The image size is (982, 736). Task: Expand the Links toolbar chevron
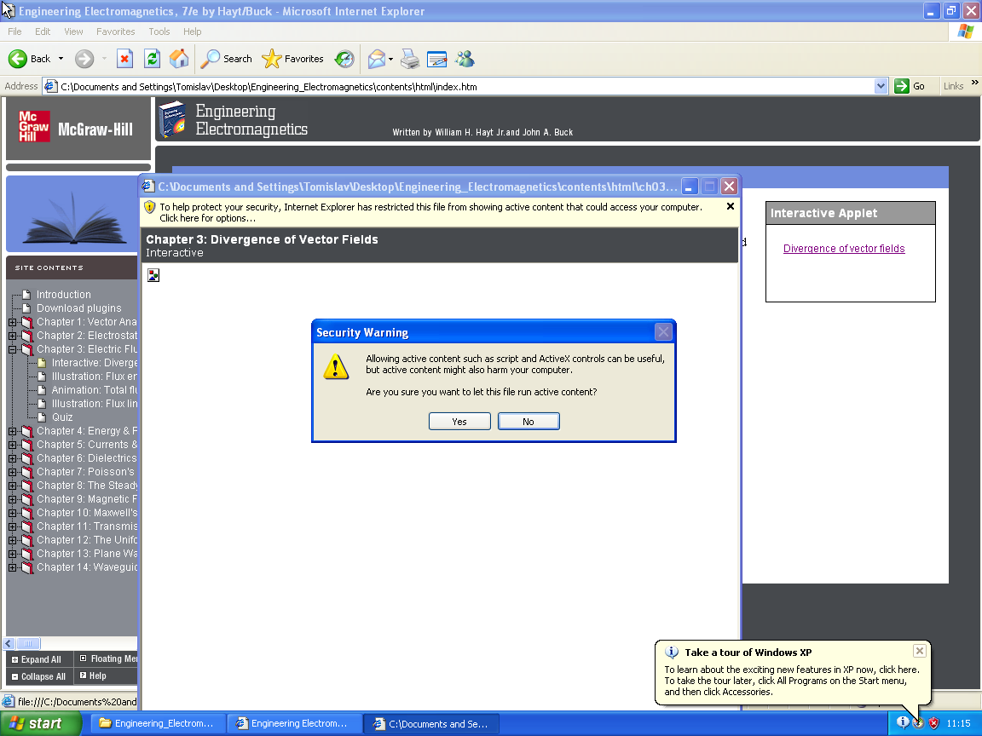(x=974, y=83)
